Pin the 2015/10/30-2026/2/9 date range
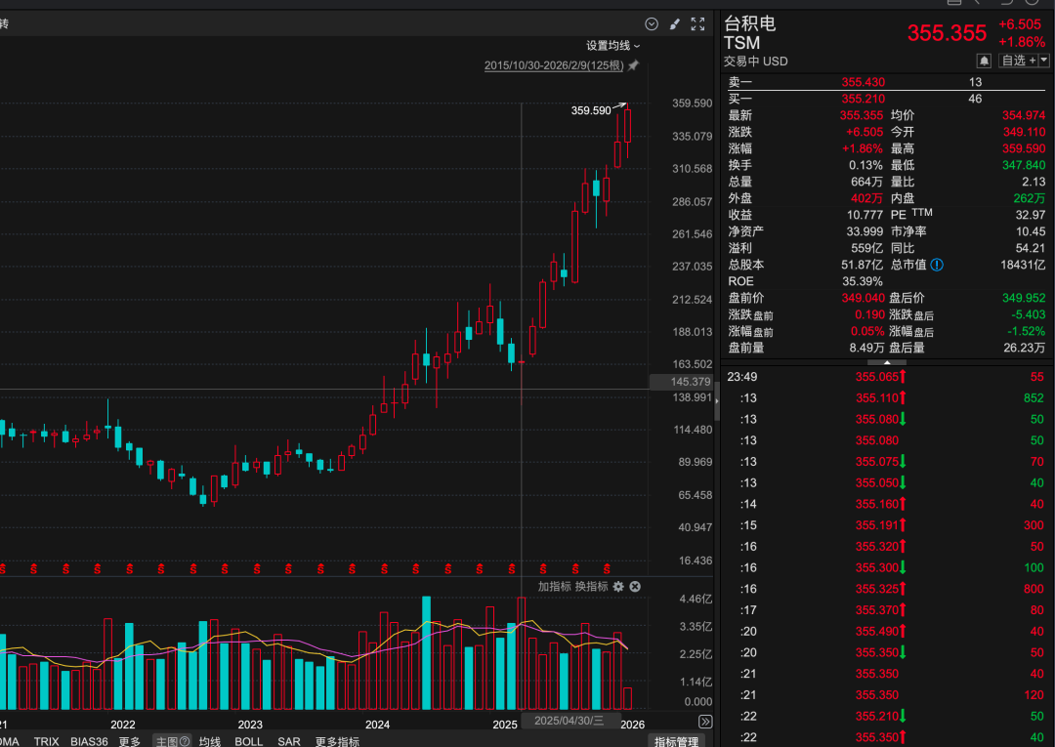This screenshot has height=747, width=1055. pos(633,65)
